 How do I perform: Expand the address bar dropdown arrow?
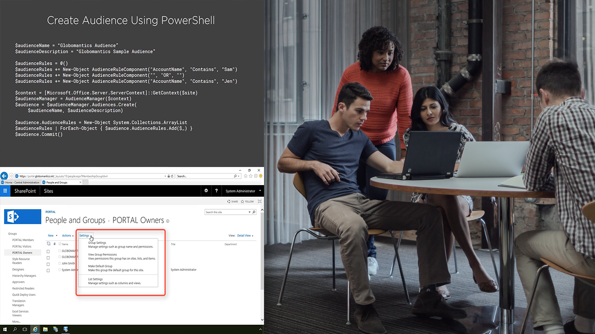pyautogui.click(x=166, y=176)
